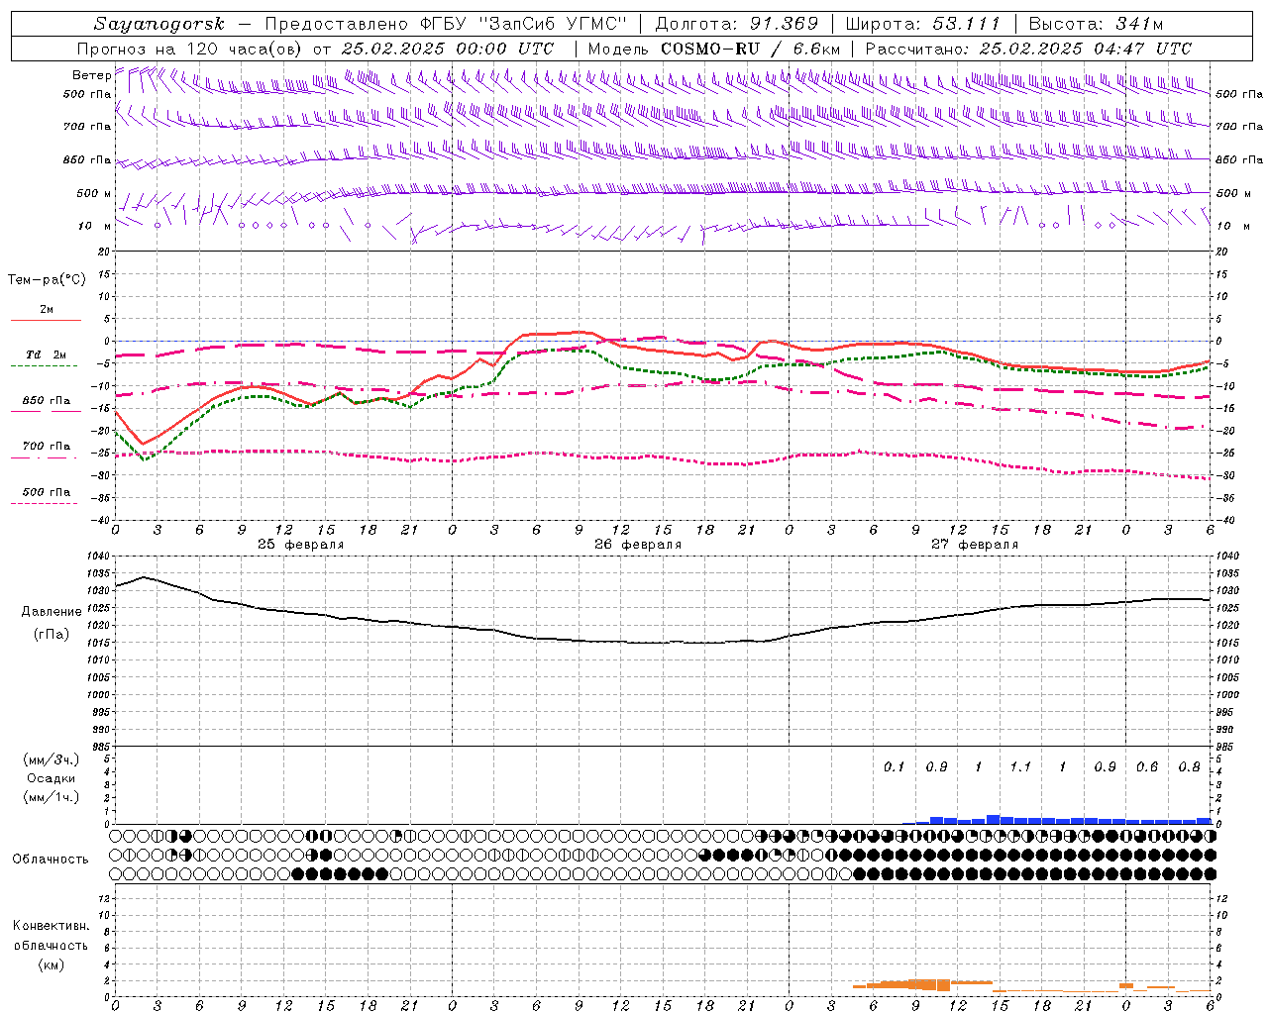This screenshot has width=1268, height=1014.
Task: Click the 500 гПа temperature legend entry
Action: pos(46,492)
